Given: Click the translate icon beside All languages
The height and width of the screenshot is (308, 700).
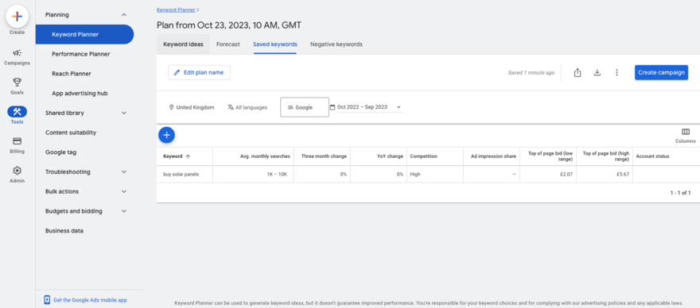Looking at the screenshot, I should (x=231, y=107).
